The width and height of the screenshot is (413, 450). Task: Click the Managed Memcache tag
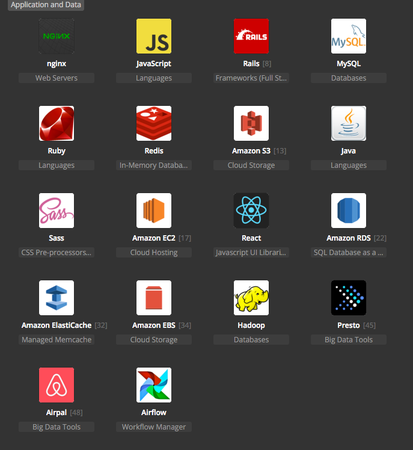coord(57,340)
